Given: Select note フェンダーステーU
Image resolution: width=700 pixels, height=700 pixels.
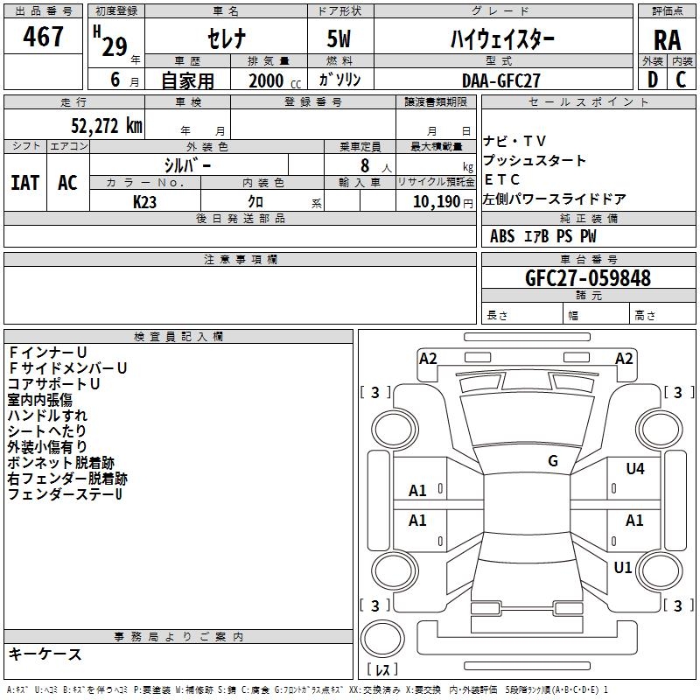Looking at the screenshot, I should point(65,494).
